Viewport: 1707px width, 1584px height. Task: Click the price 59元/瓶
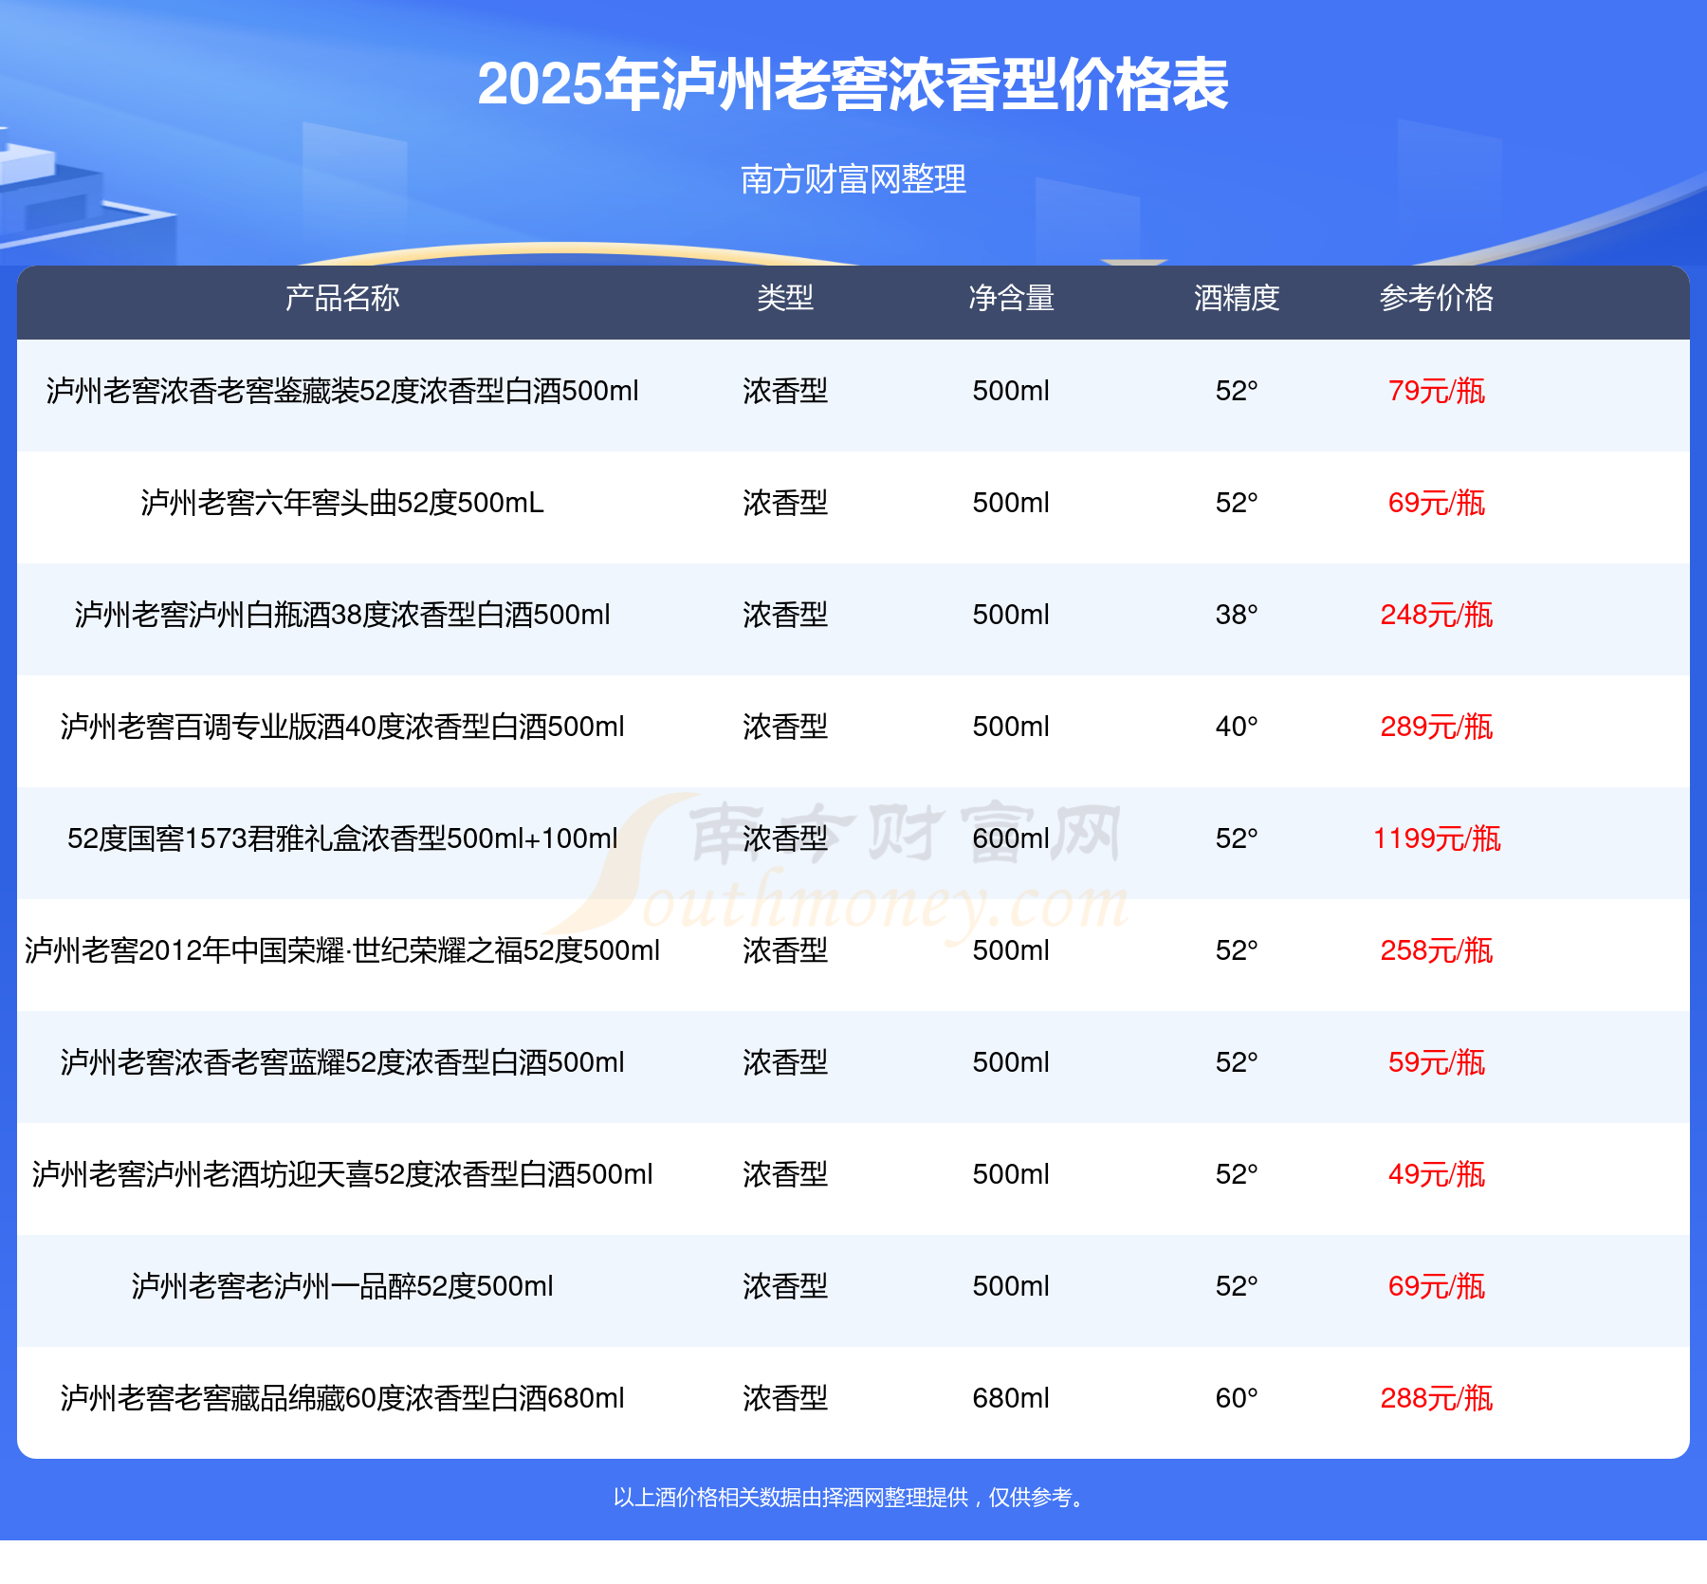pyautogui.click(x=1437, y=1062)
